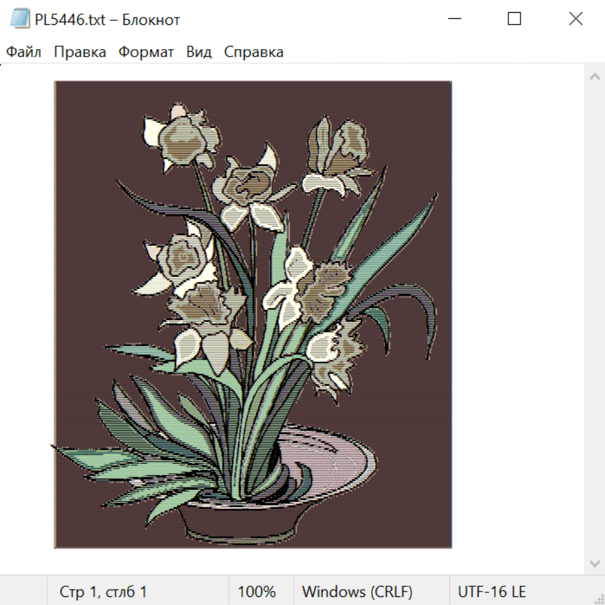Open the Файл menu
605x605 pixels.
(x=24, y=52)
